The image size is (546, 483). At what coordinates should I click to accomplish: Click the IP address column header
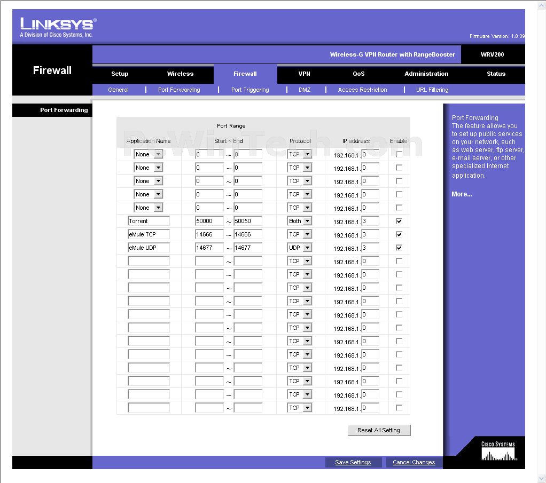point(356,141)
